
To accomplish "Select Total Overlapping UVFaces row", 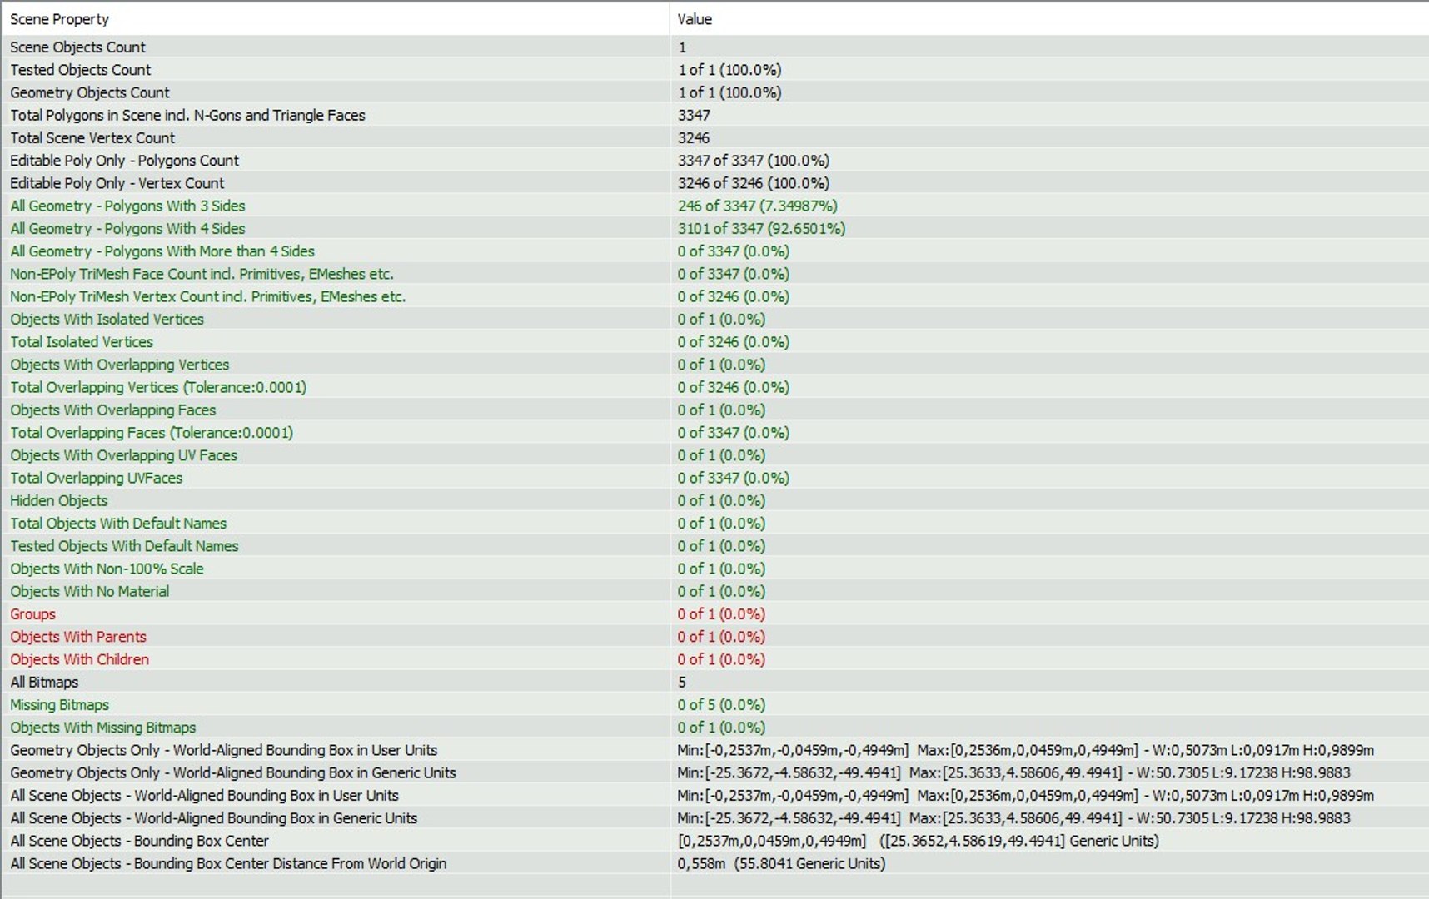I will [x=715, y=478].
